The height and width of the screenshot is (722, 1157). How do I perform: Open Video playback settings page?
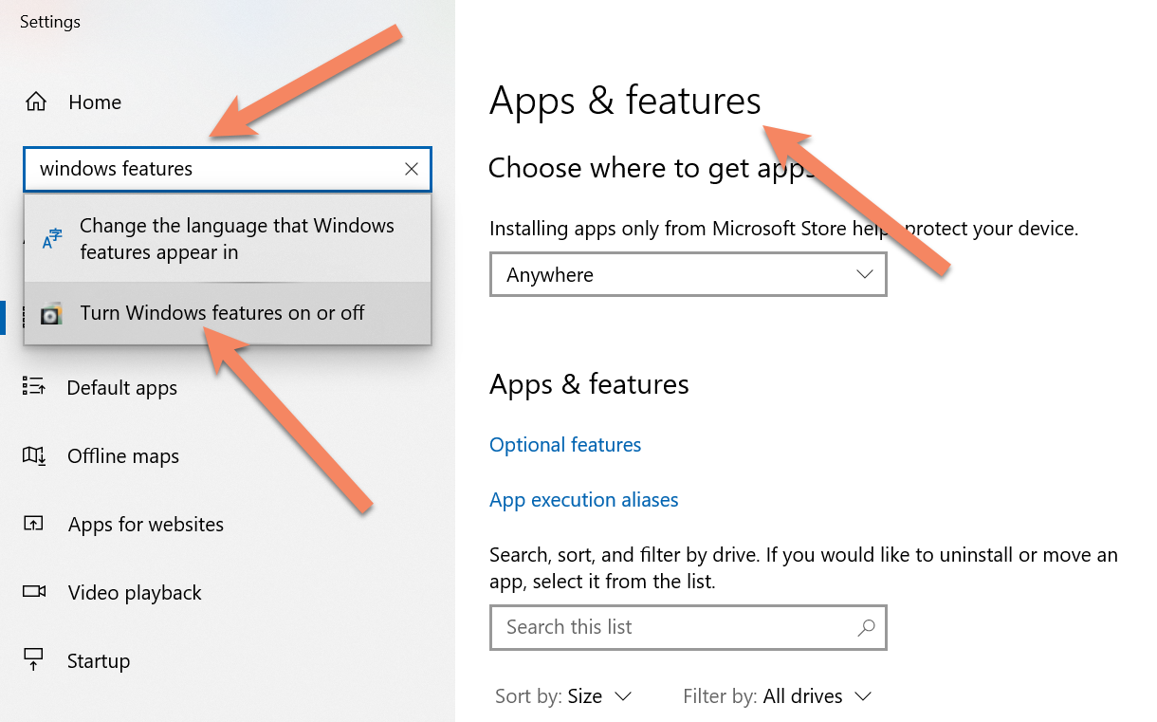(x=135, y=593)
